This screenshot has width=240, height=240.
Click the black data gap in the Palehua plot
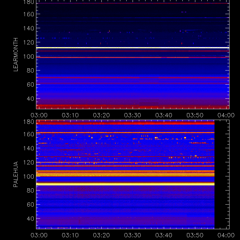click(x=222, y=175)
